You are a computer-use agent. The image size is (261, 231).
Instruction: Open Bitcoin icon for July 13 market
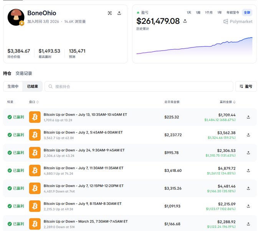[x=35, y=117]
